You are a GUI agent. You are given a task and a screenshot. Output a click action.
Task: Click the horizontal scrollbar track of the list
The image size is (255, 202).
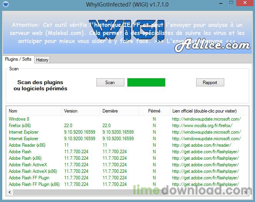coord(127,192)
